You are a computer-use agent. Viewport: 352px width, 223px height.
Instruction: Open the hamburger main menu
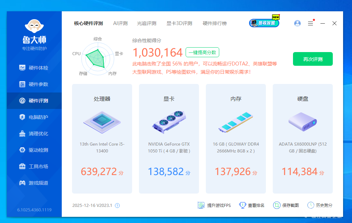pos(310,23)
